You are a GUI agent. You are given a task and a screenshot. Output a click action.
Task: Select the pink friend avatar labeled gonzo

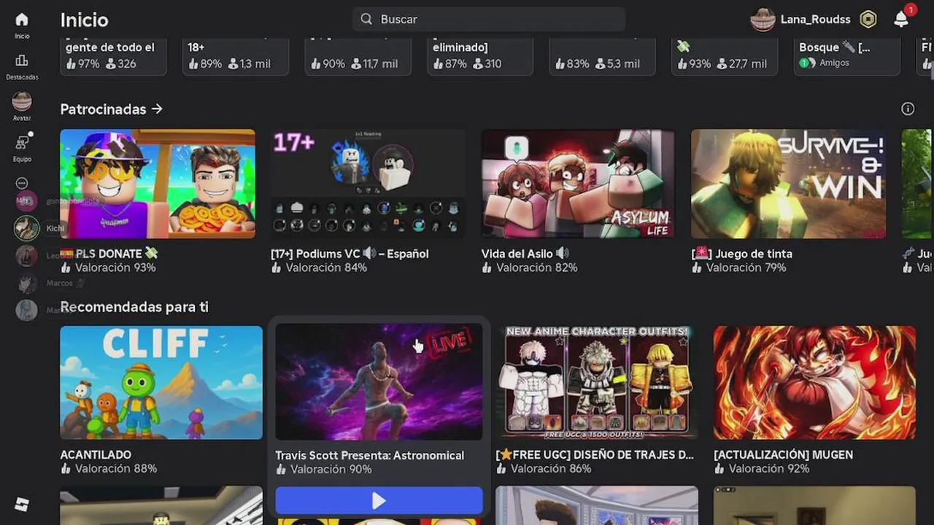pos(27,201)
